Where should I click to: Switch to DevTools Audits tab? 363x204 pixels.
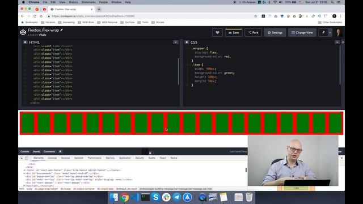pyautogui.click(x=152, y=158)
